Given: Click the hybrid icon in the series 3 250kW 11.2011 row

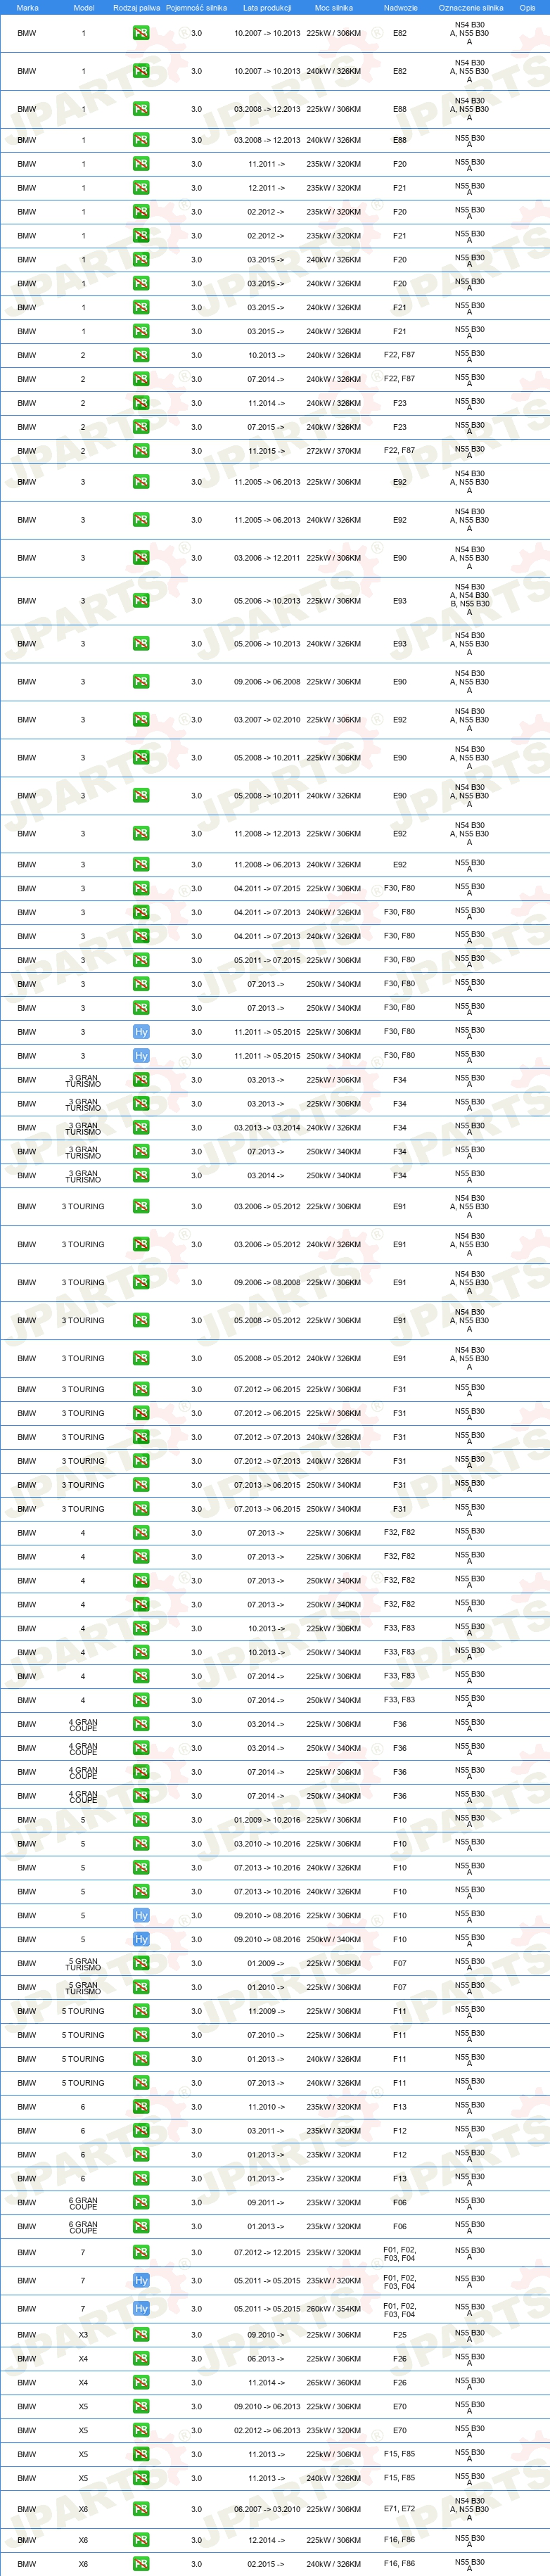Looking at the screenshot, I should [x=141, y=1056].
